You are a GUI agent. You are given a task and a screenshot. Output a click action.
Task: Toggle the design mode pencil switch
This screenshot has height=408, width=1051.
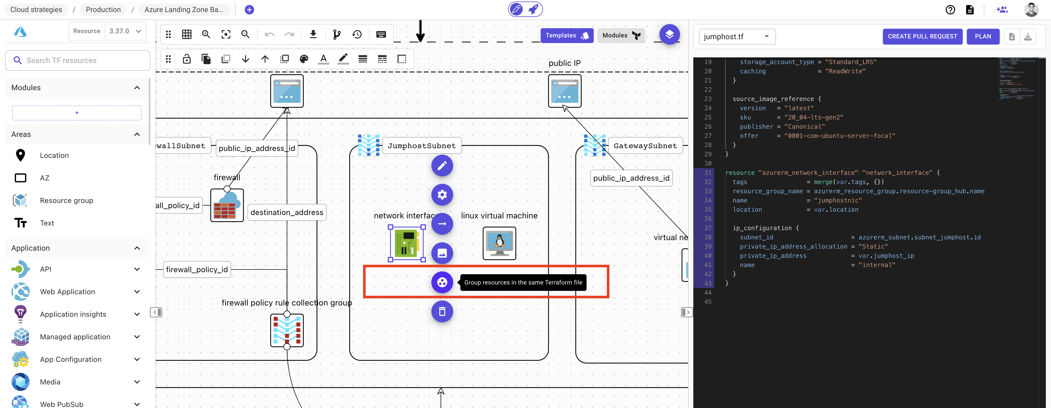(x=517, y=9)
